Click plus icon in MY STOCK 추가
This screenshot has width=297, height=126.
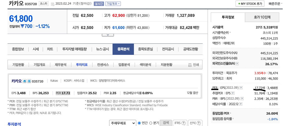pos(239,4)
